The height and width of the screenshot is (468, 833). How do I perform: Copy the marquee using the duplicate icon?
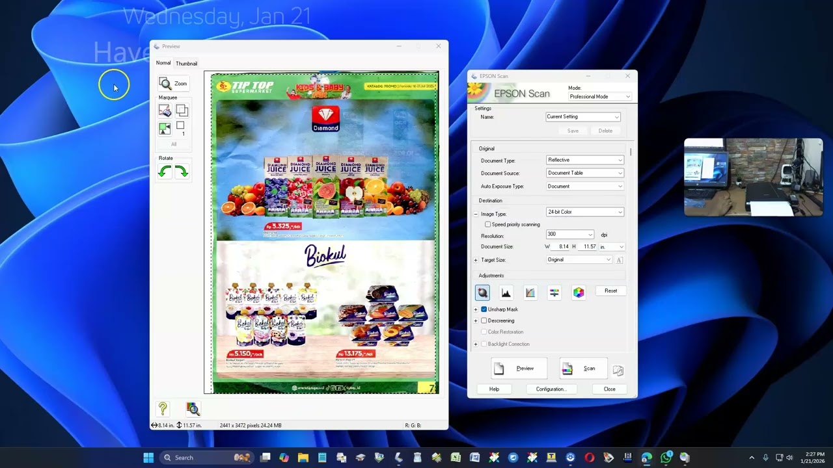pos(182,111)
